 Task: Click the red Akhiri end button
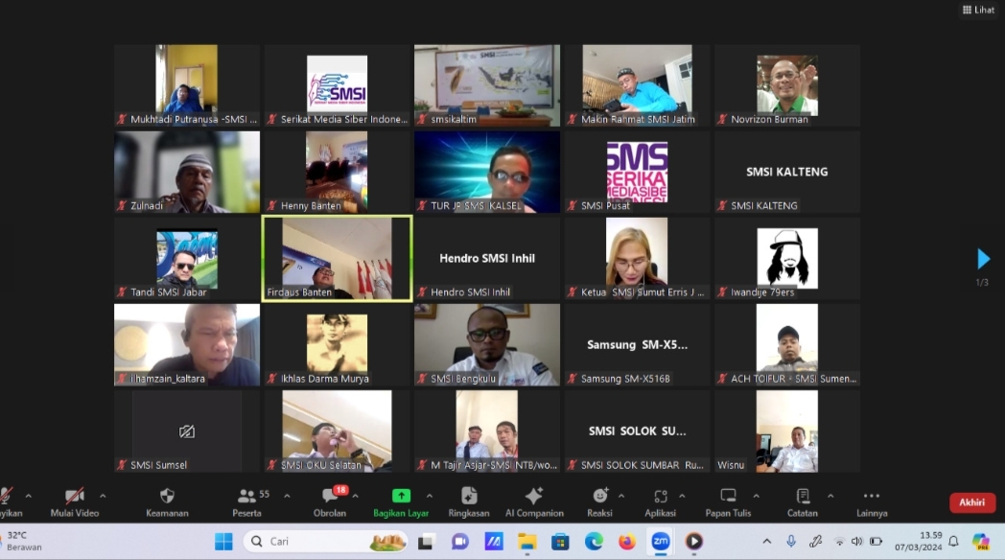click(x=971, y=502)
